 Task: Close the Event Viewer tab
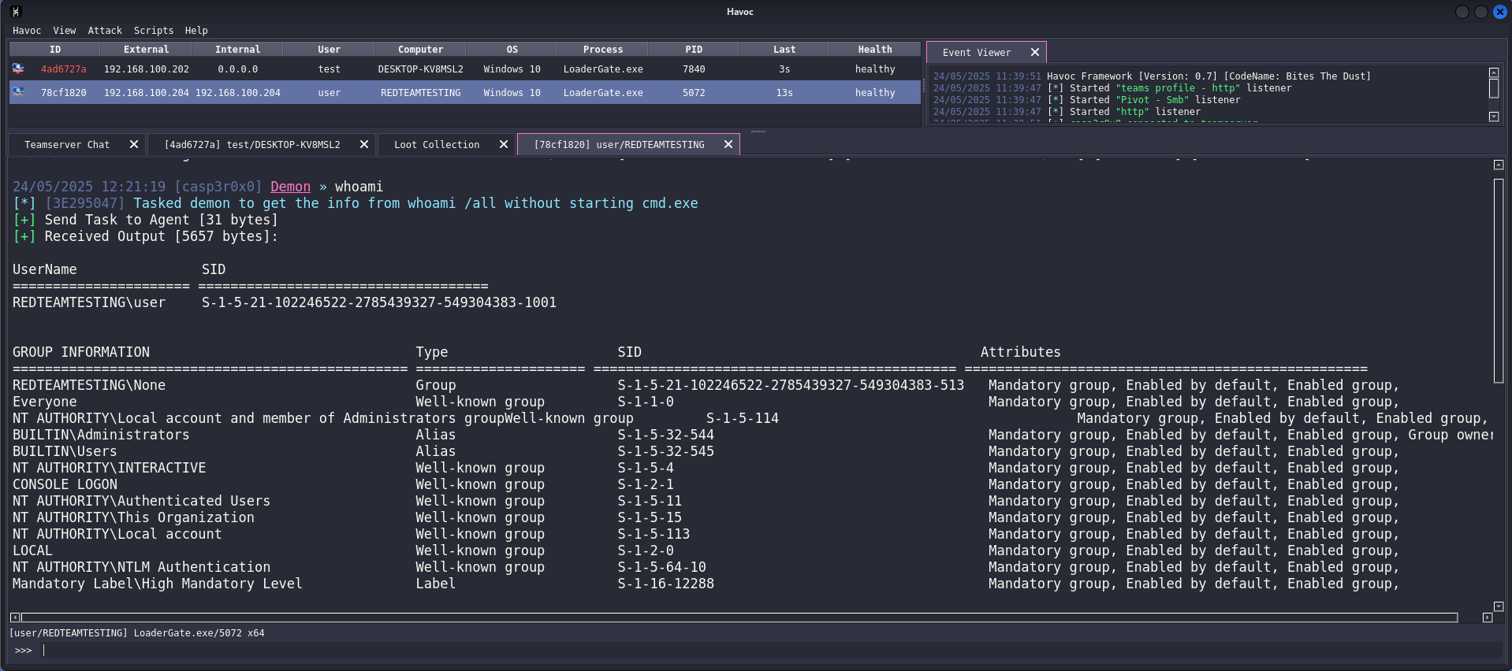click(x=1035, y=53)
